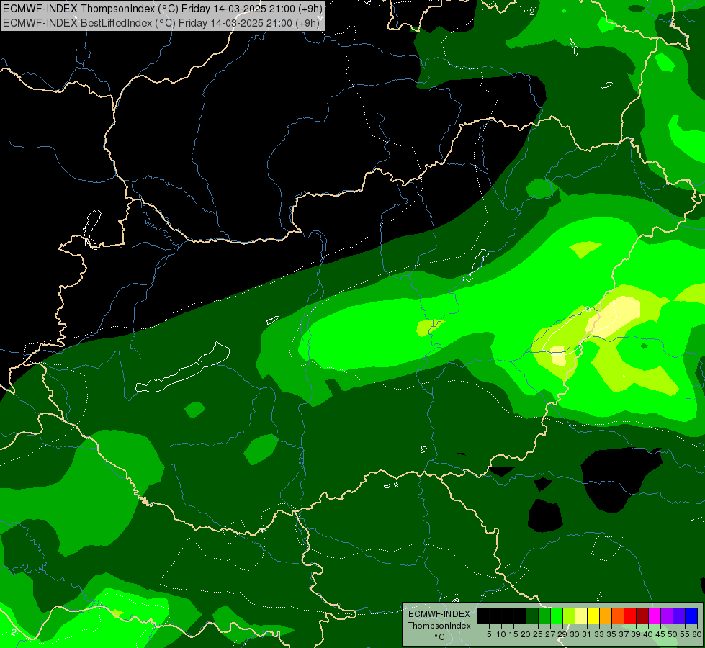Select the dark green legend swatch above 25

[532, 616]
